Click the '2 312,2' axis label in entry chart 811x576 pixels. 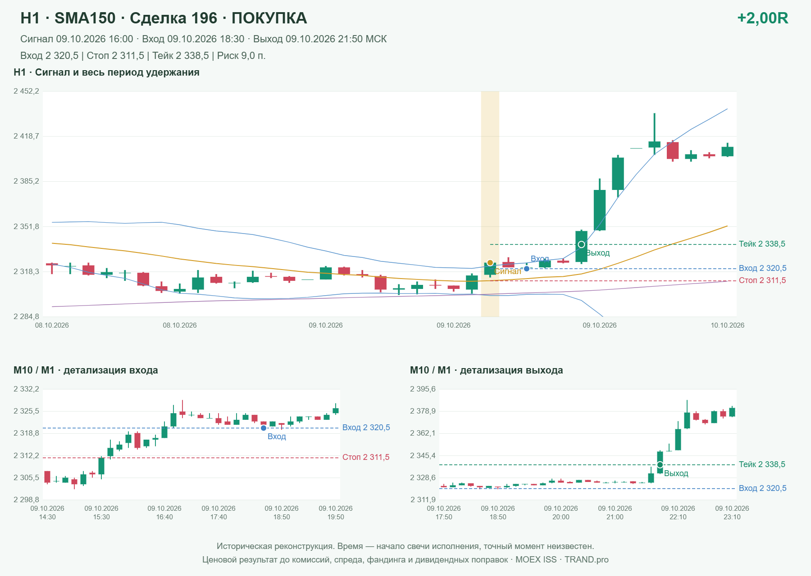pyautogui.click(x=26, y=455)
